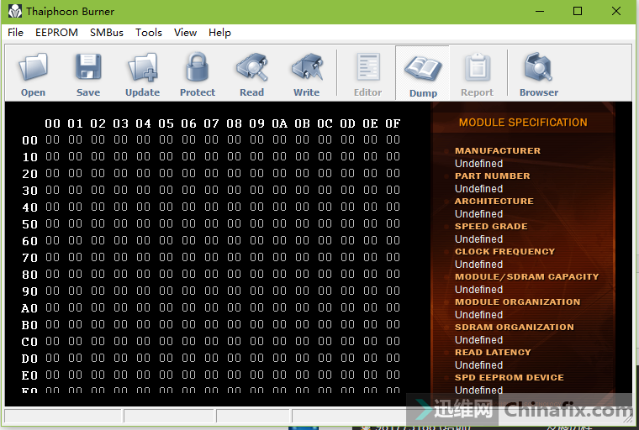639x430 pixels.
Task: Click the MODULE/SDRAM CAPACITY label
Action: tap(527, 277)
